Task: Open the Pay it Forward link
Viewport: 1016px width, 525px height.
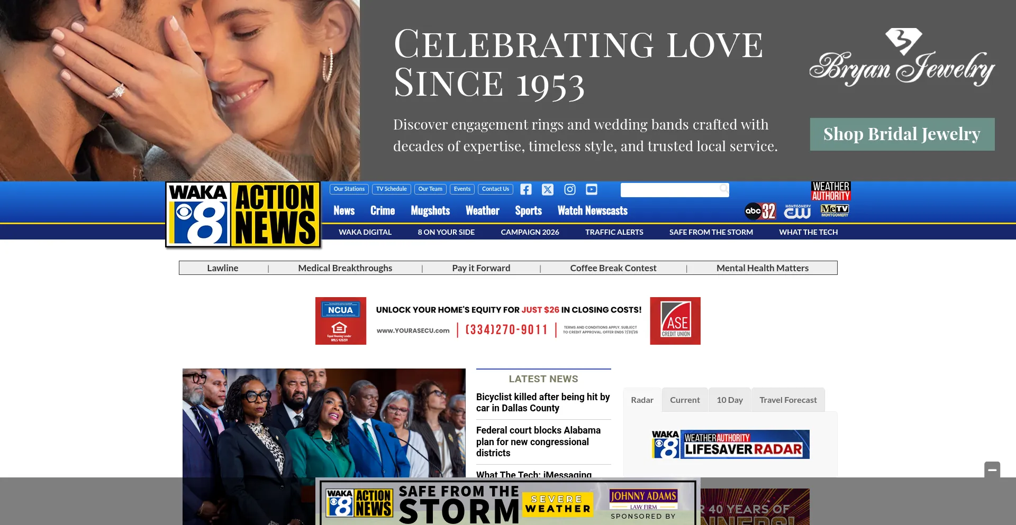Action: click(481, 268)
